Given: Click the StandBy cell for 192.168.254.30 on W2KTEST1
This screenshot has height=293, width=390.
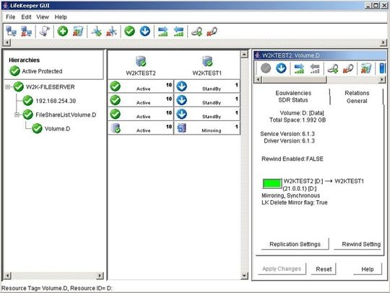Looking at the screenshot, I should (x=207, y=100).
